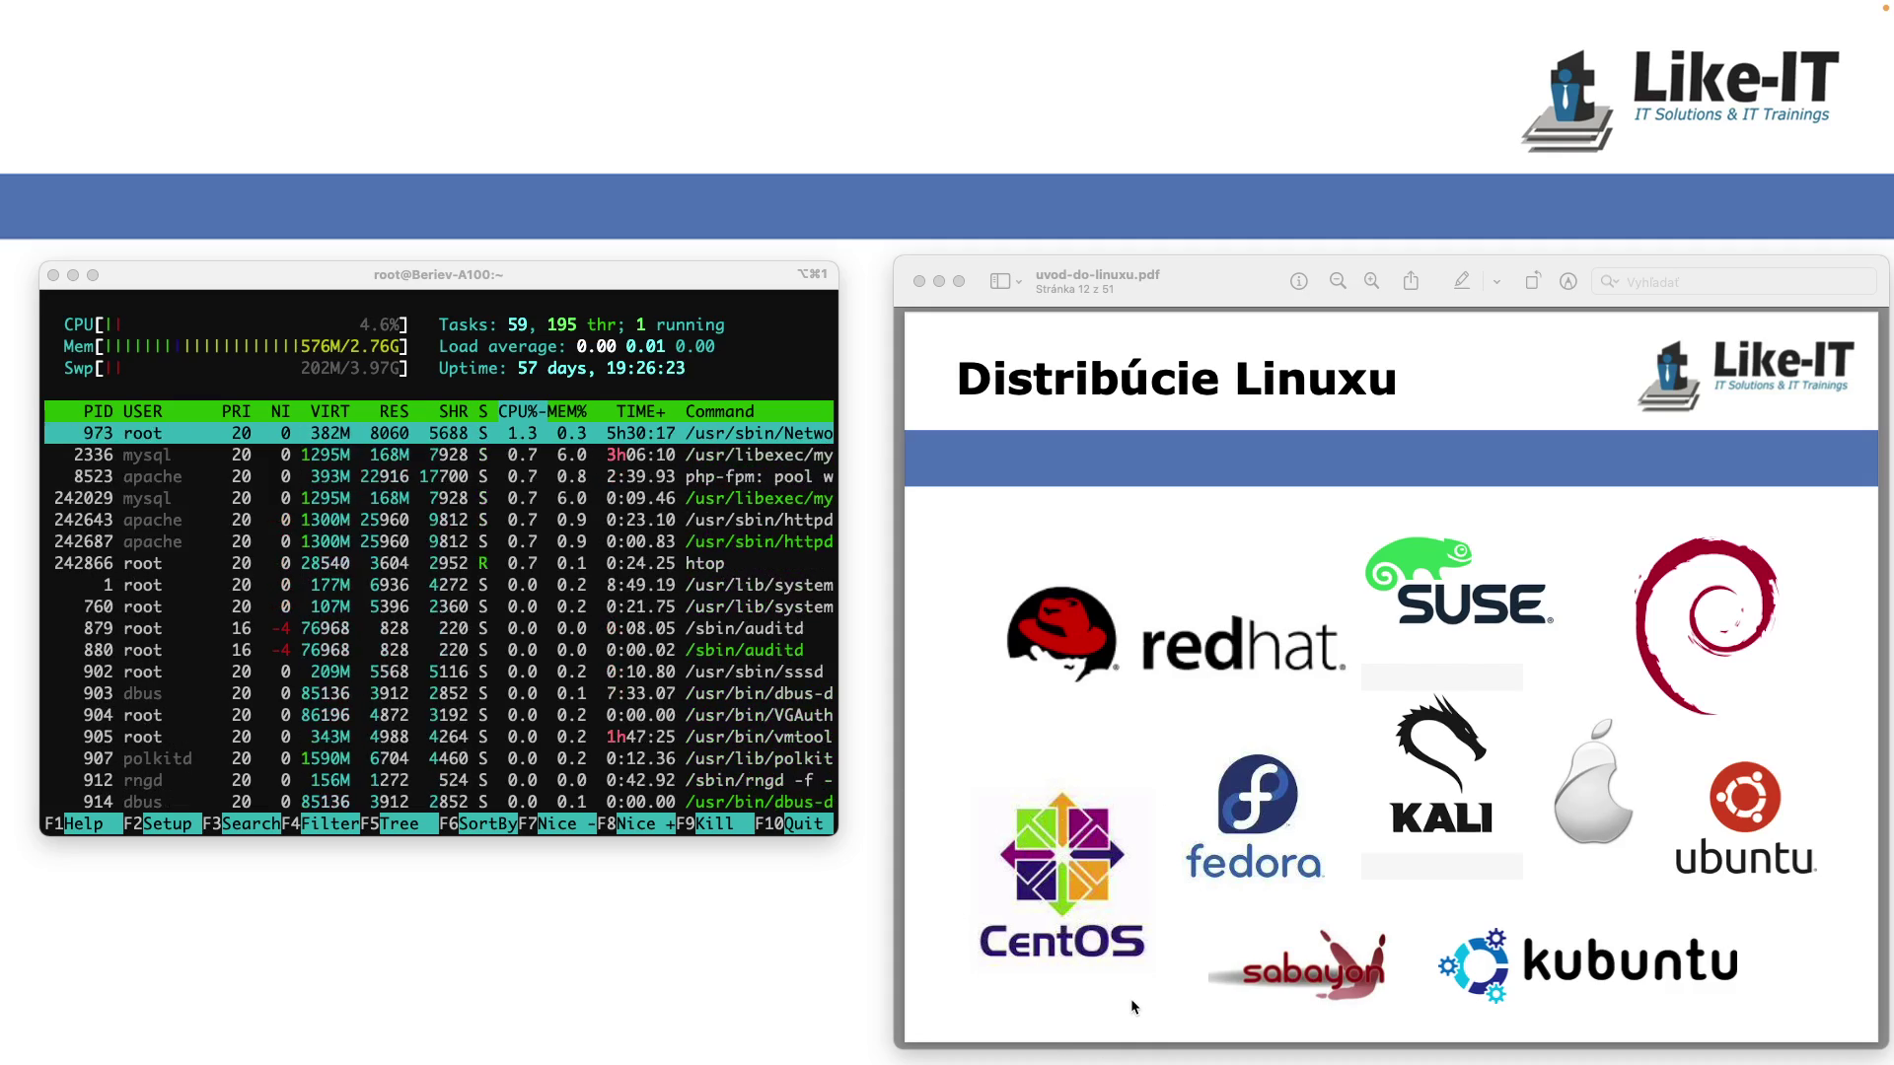Select vmtoolsd process row 905

click(x=439, y=737)
